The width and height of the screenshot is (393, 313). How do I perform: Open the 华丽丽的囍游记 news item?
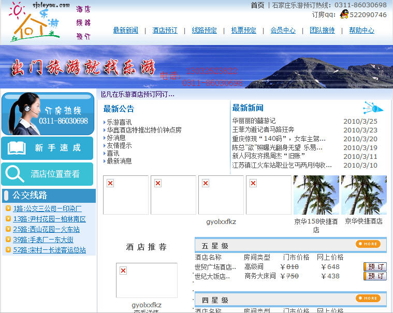(254, 121)
